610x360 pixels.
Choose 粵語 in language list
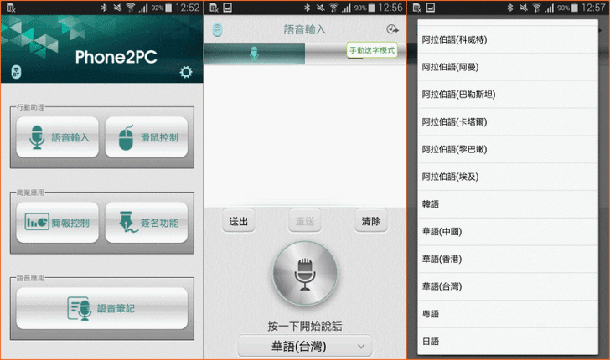coord(508,314)
